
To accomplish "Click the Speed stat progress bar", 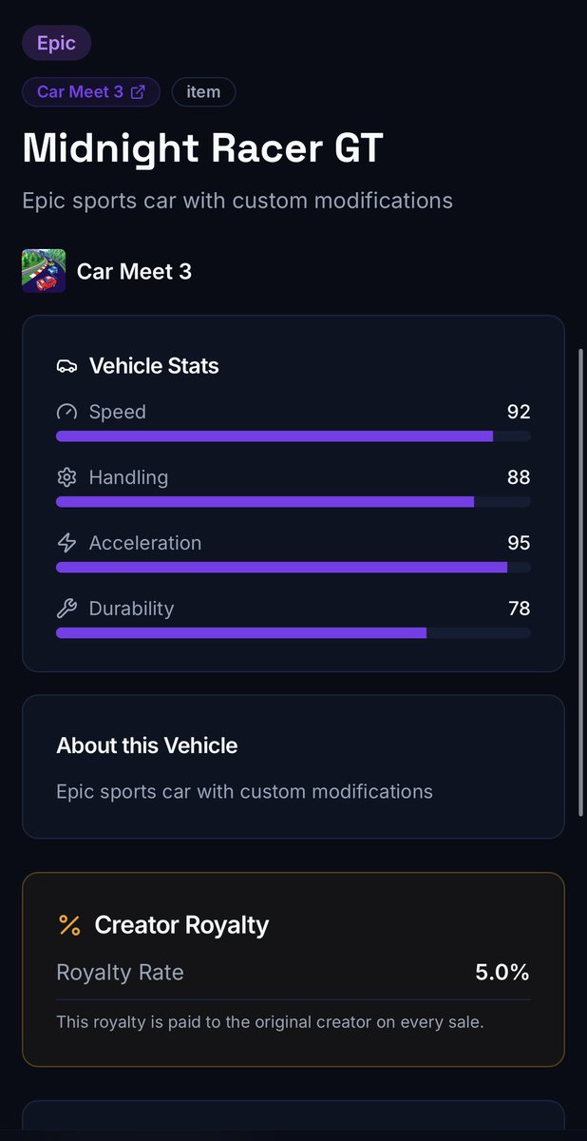I will point(293,436).
